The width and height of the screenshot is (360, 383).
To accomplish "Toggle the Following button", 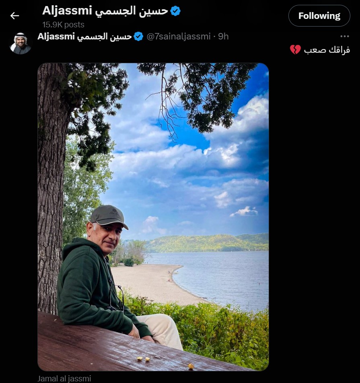I will coord(319,16).
